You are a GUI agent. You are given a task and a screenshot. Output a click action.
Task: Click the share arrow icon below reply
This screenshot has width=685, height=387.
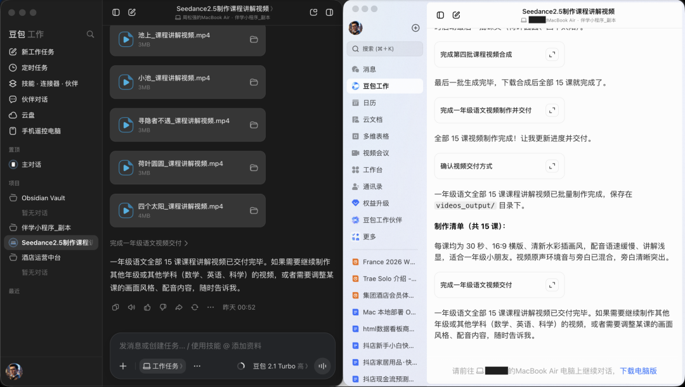pos(179,307)
